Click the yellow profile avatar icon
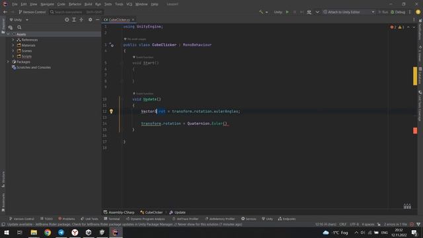This screenshot has height=238, width=423. [418, 12]
